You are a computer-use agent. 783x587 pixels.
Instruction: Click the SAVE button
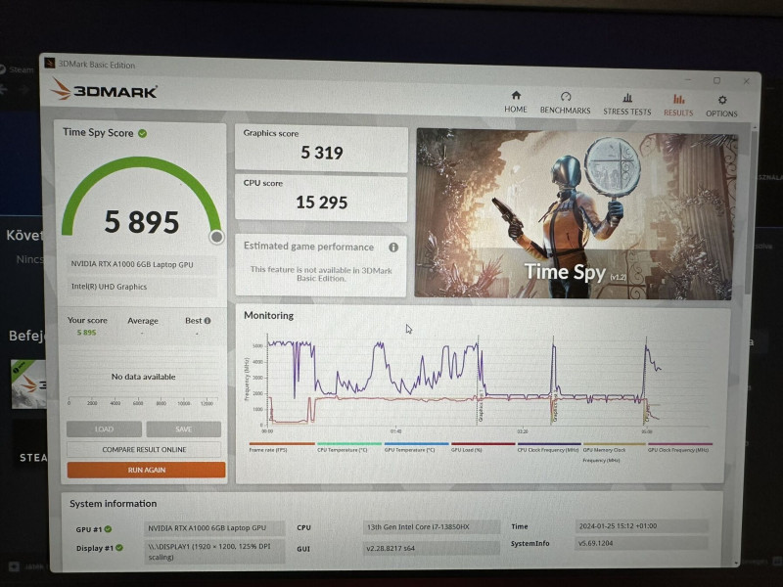tap(184, 429)
